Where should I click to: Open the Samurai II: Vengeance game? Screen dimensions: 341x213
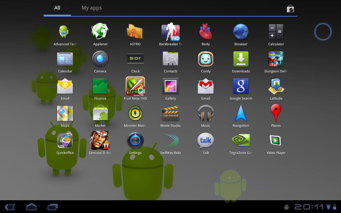coord(100,141)
